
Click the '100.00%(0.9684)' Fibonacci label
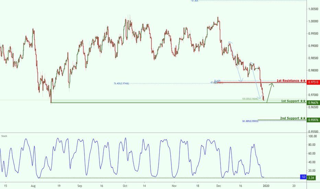click(250, 99)
